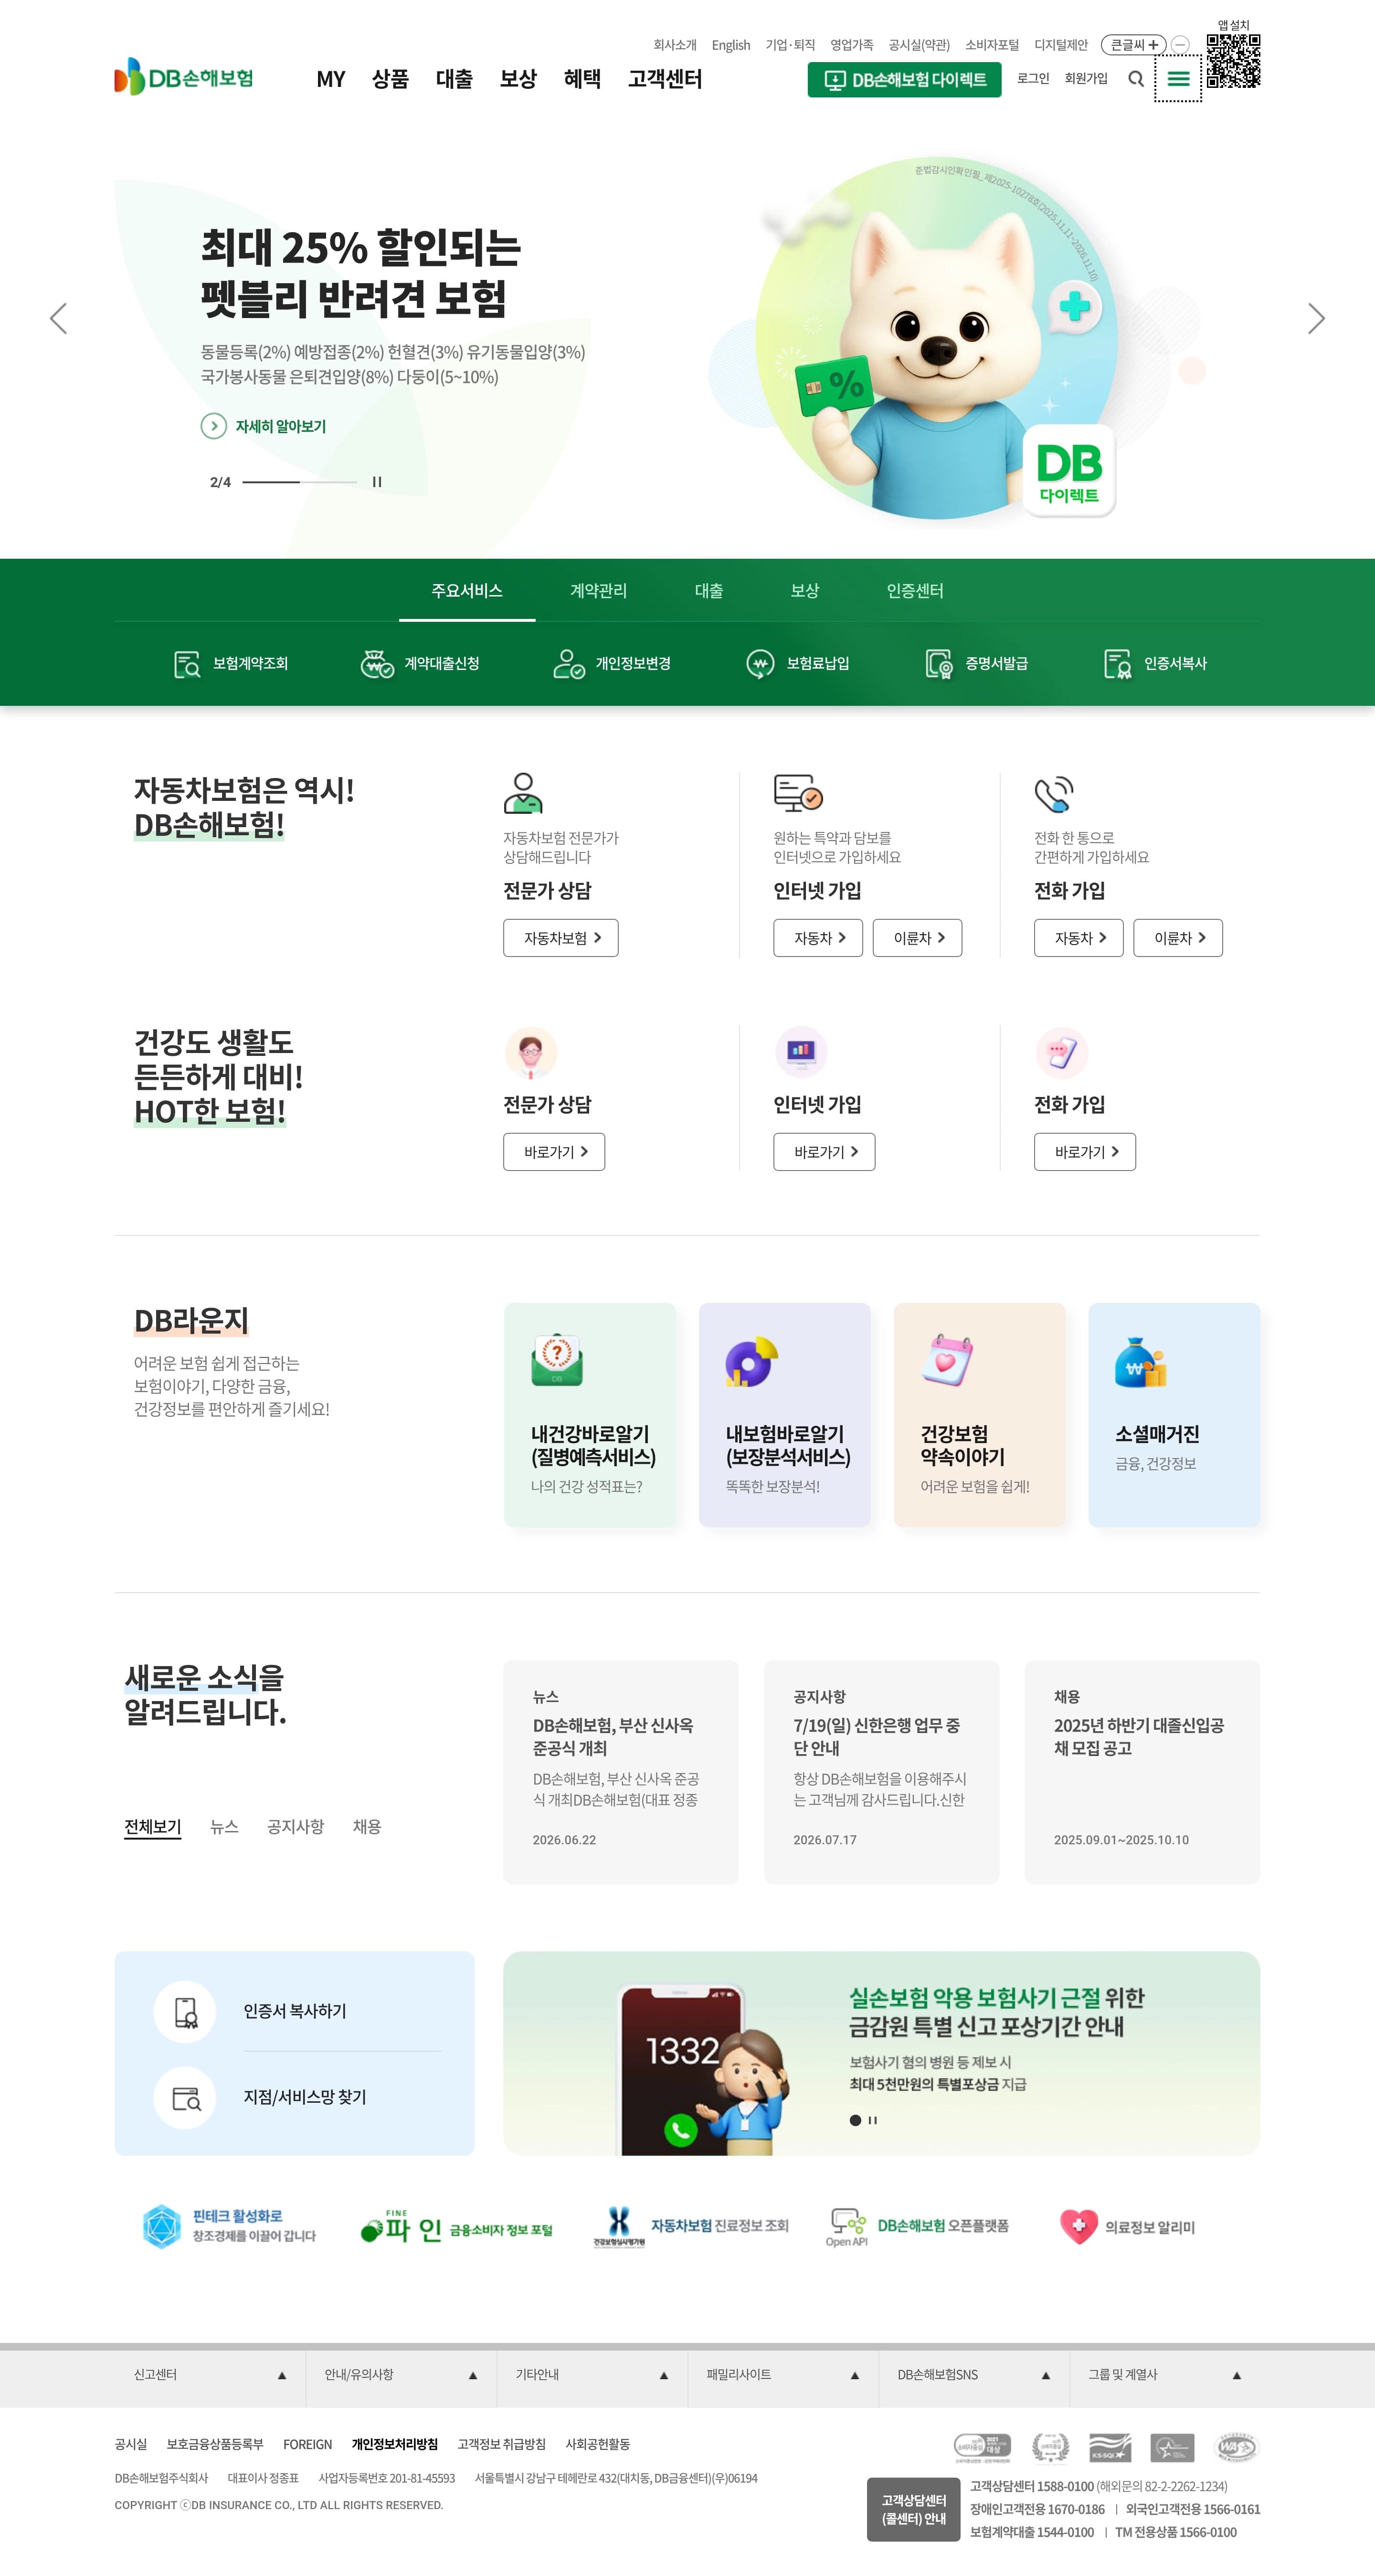
Task: Open 핀테크 활성화 partner logo
Action: (229, 2226)
